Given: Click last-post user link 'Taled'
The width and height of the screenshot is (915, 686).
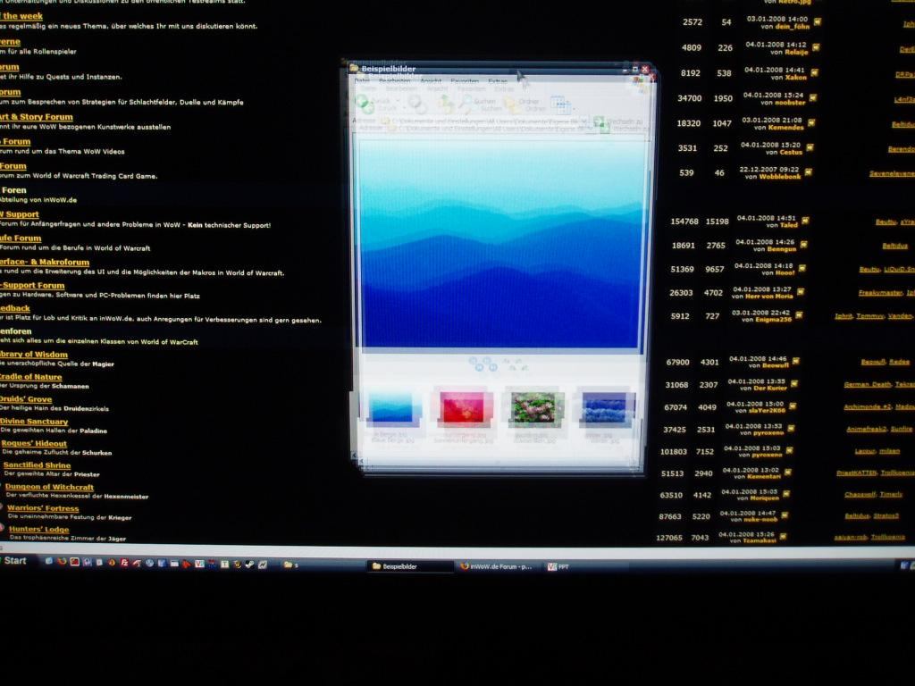Looking at the screenshot, I should coord(789,224).
